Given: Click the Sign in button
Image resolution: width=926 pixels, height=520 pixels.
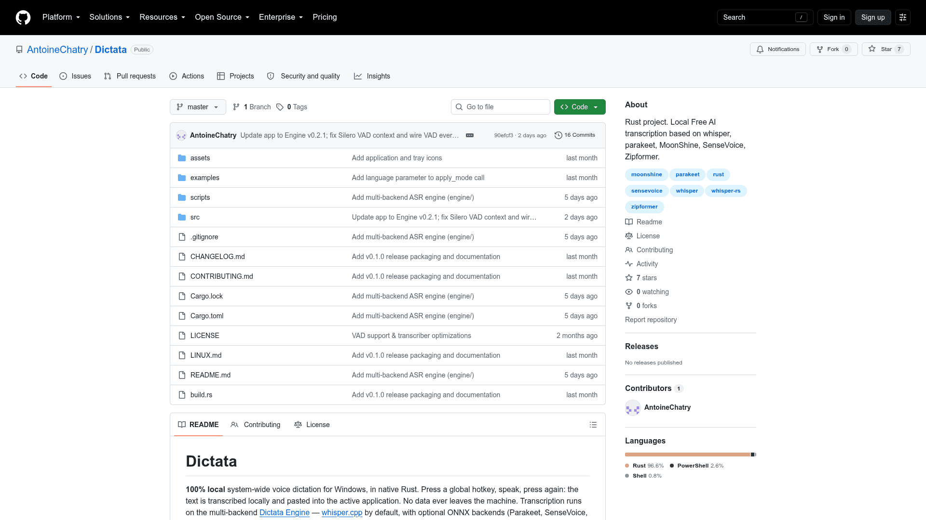Looking at the screenshot, I should [x=834, y=17].
